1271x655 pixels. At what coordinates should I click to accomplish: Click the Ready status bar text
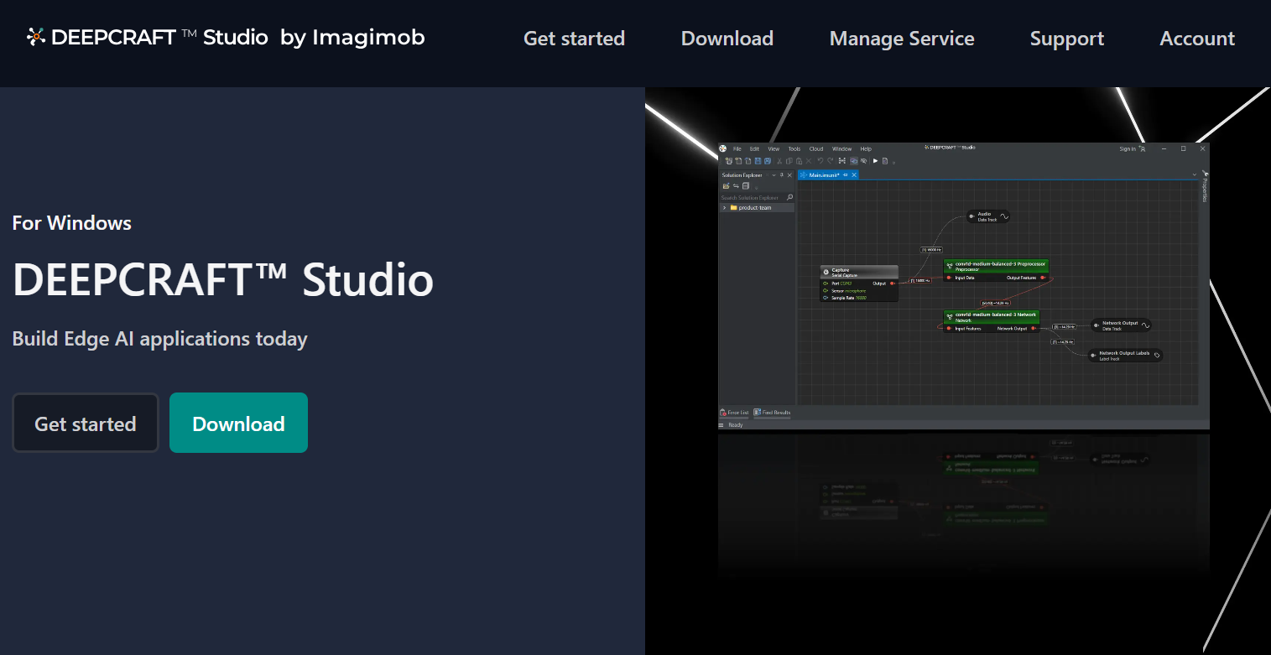click(735, 425)
